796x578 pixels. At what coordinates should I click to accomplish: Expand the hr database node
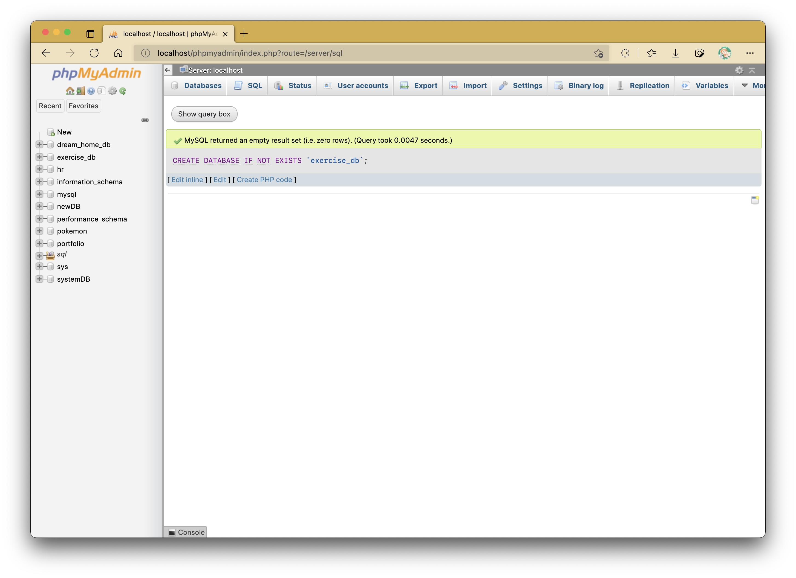click(39, 169)
